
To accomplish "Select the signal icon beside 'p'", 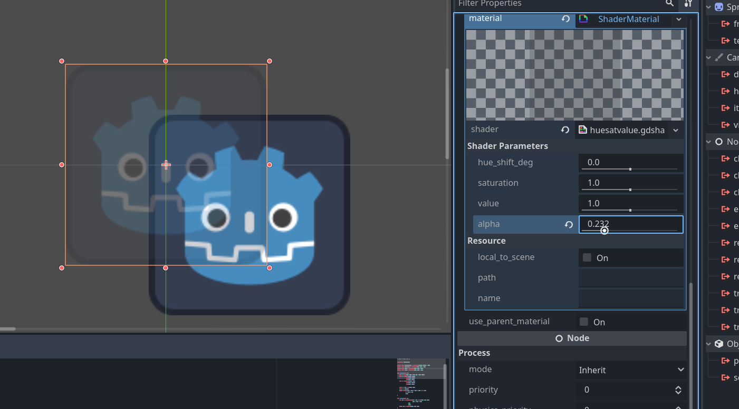I will [x=726, y=361].
